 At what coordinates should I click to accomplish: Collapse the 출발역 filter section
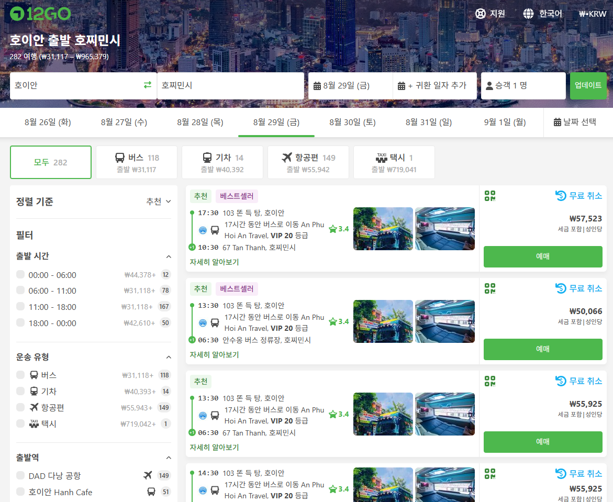pos(169,458)
